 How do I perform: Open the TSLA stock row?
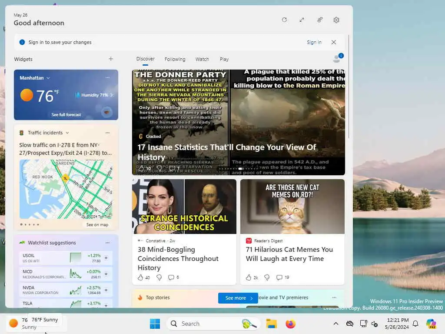[66, 303]
